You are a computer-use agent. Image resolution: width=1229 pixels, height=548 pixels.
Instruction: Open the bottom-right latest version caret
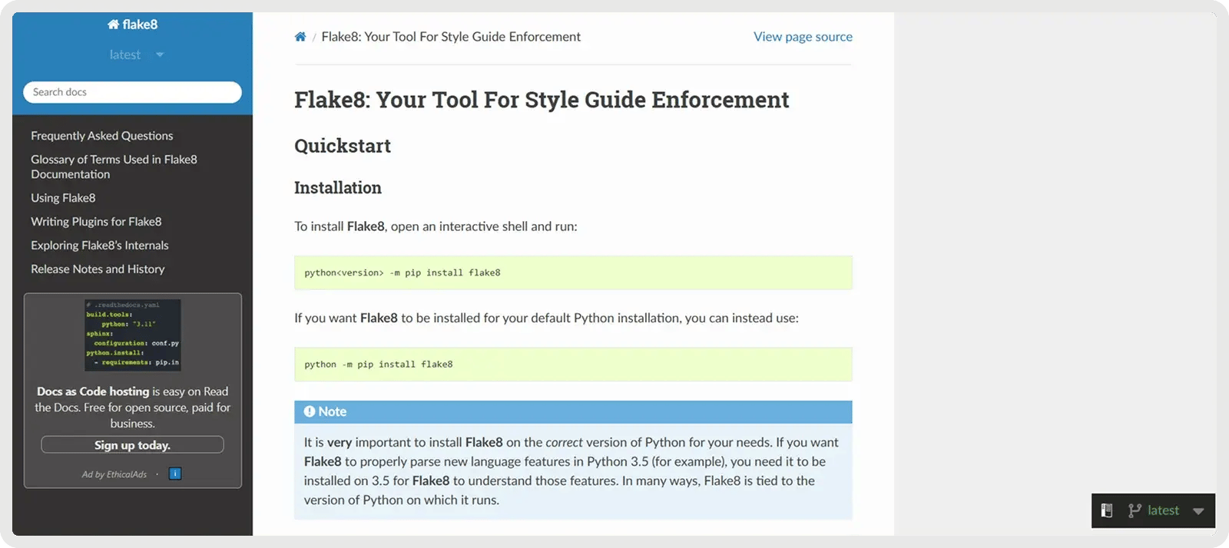[x=1198, y=511]
